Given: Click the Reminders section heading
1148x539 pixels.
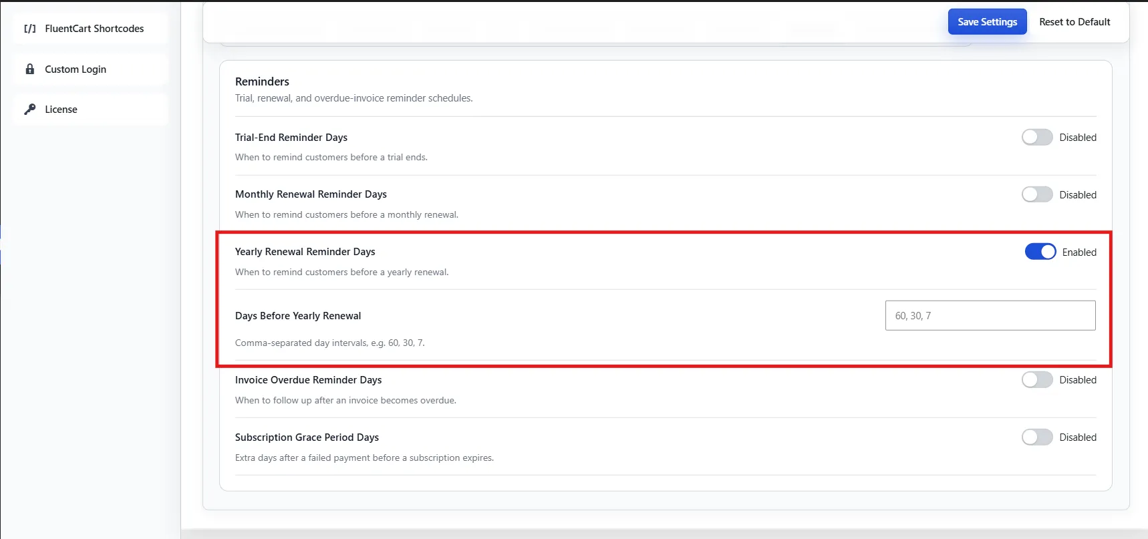Looking at the screenshot, I should pyautogui.click(x=262, y=81).
